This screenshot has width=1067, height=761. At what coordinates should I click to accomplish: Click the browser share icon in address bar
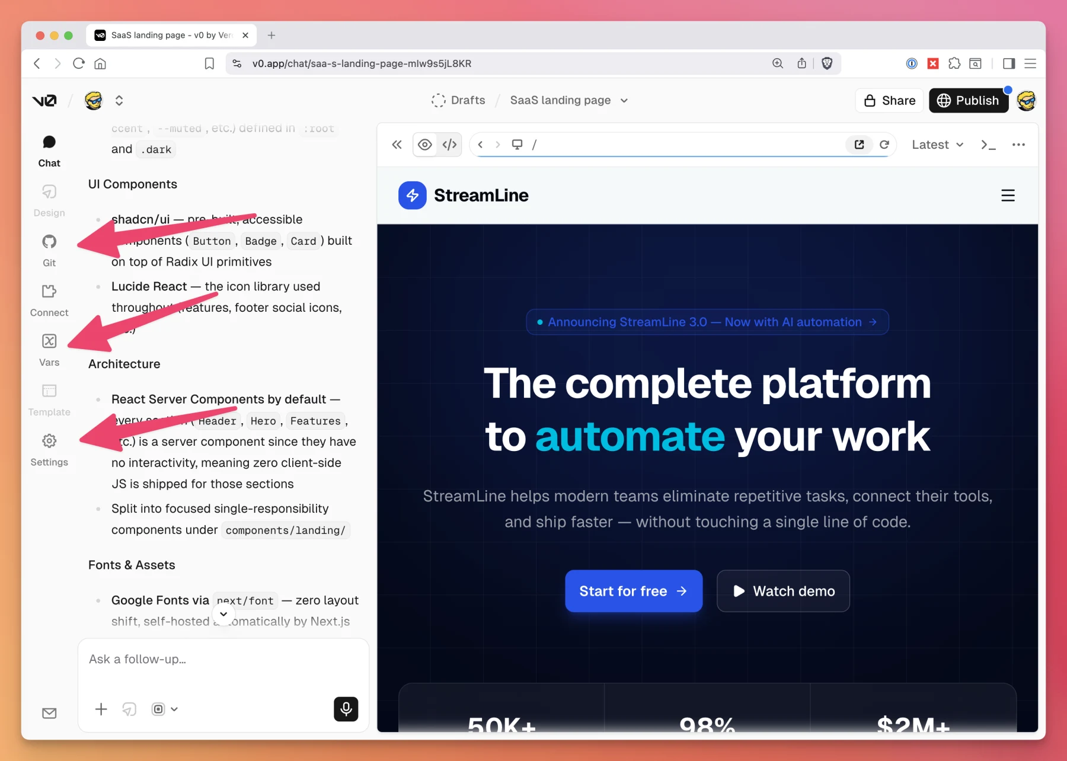tap(801, 63)
